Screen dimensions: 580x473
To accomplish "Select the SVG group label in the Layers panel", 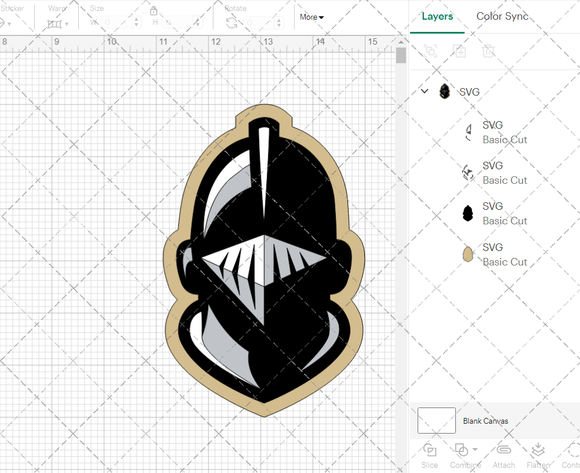I will point(469,92).
